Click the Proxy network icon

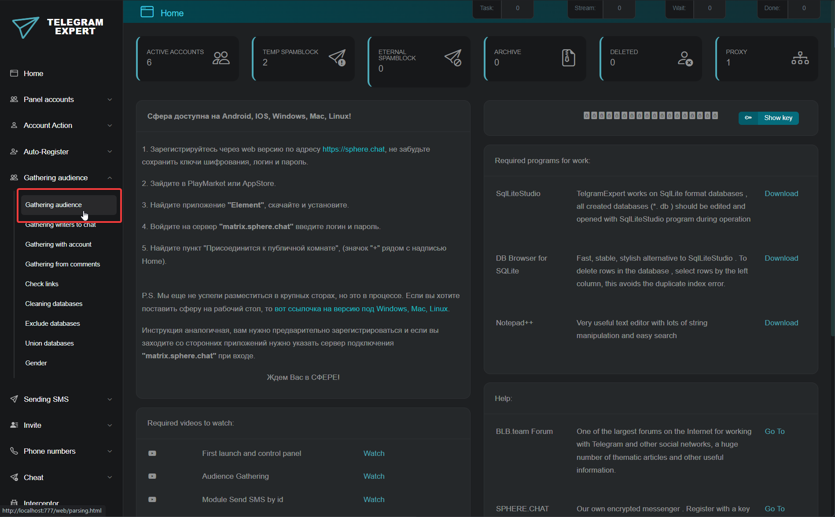click(800, 58)
